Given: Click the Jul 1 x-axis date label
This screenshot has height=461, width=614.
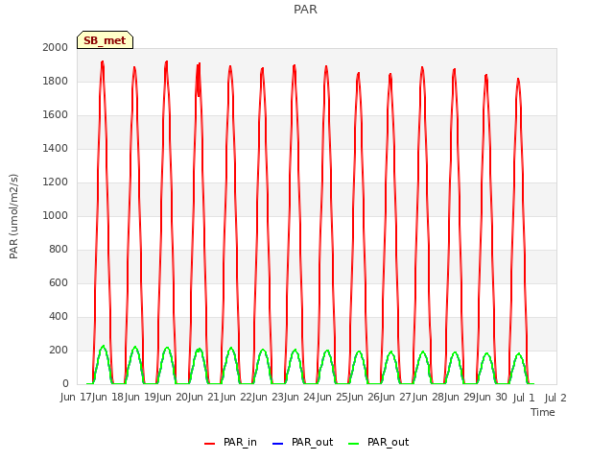Looking at the screenshot, I should pos(524,398).
